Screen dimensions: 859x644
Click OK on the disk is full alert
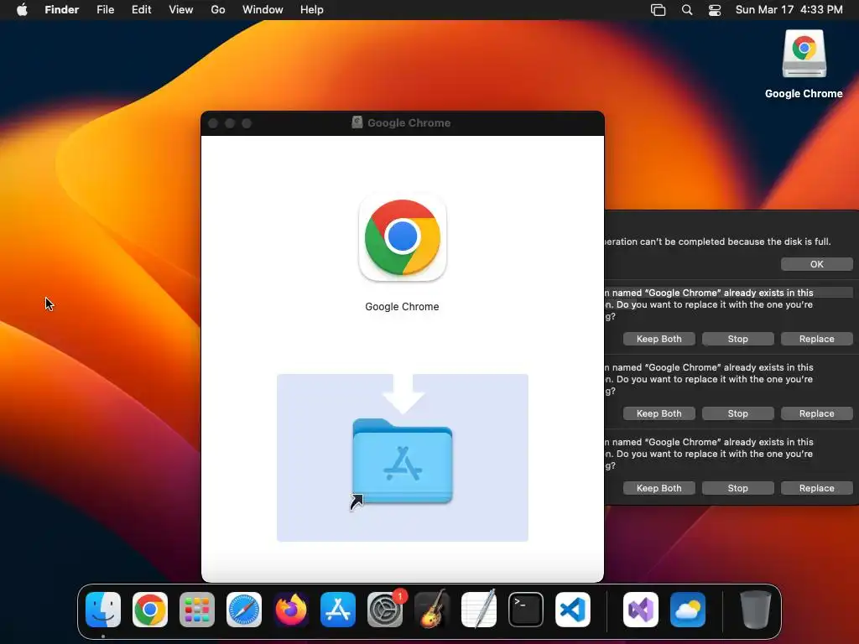pos(816,264)
